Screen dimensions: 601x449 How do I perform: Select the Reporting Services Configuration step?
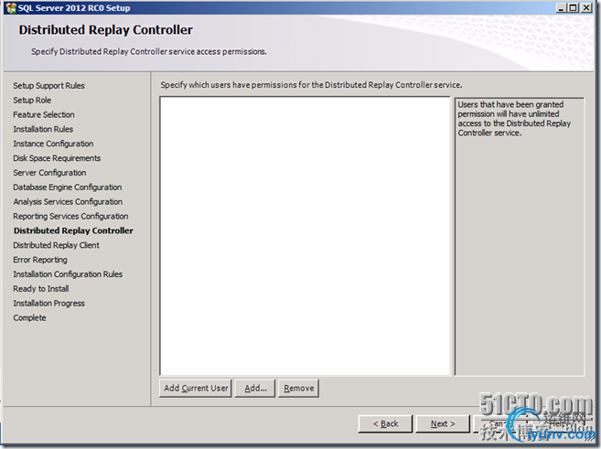click(x=70, y=217)
